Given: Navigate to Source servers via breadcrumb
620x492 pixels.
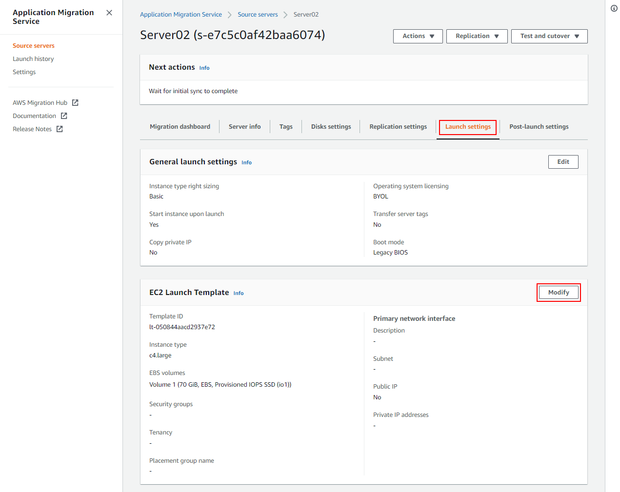Looking at the screenshot, I should click(x=258, y=14).
